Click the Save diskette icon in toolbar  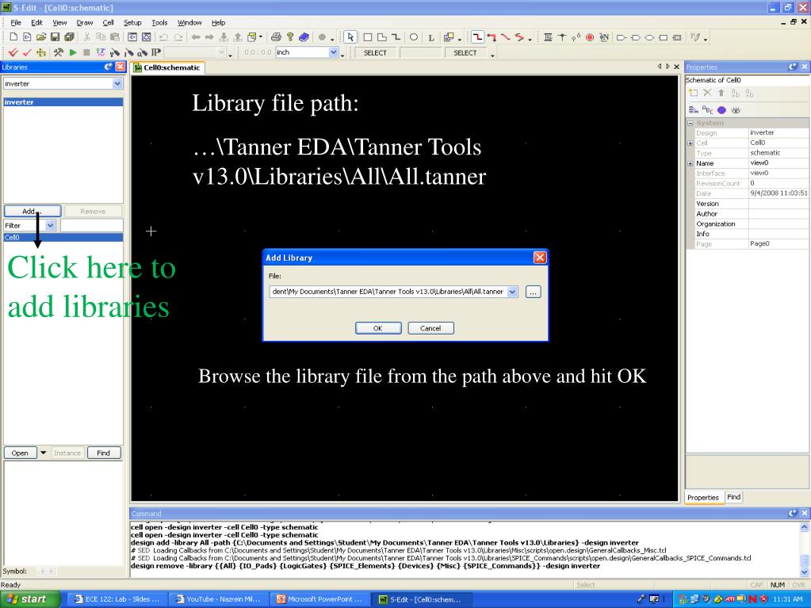coord(52,37)
